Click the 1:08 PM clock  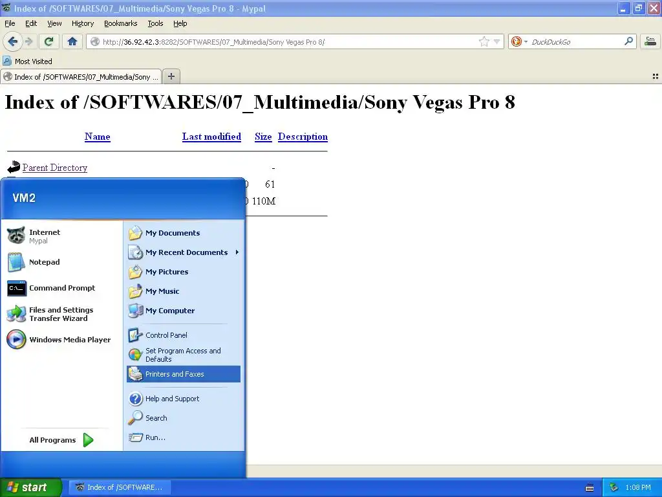[638, 488]
